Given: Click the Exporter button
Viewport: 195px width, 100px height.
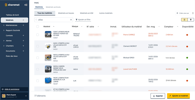Looking at the screenshot, I should (x=158, y=96).
